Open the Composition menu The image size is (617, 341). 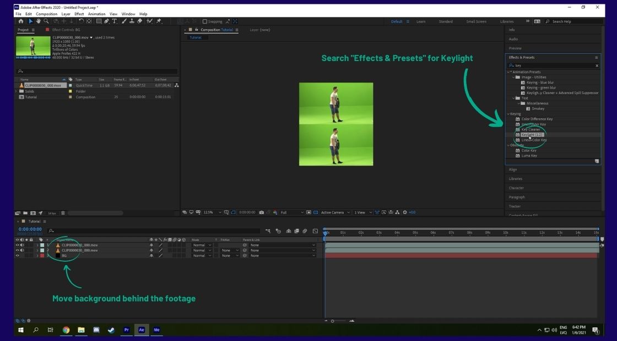[x=47, y=14]
